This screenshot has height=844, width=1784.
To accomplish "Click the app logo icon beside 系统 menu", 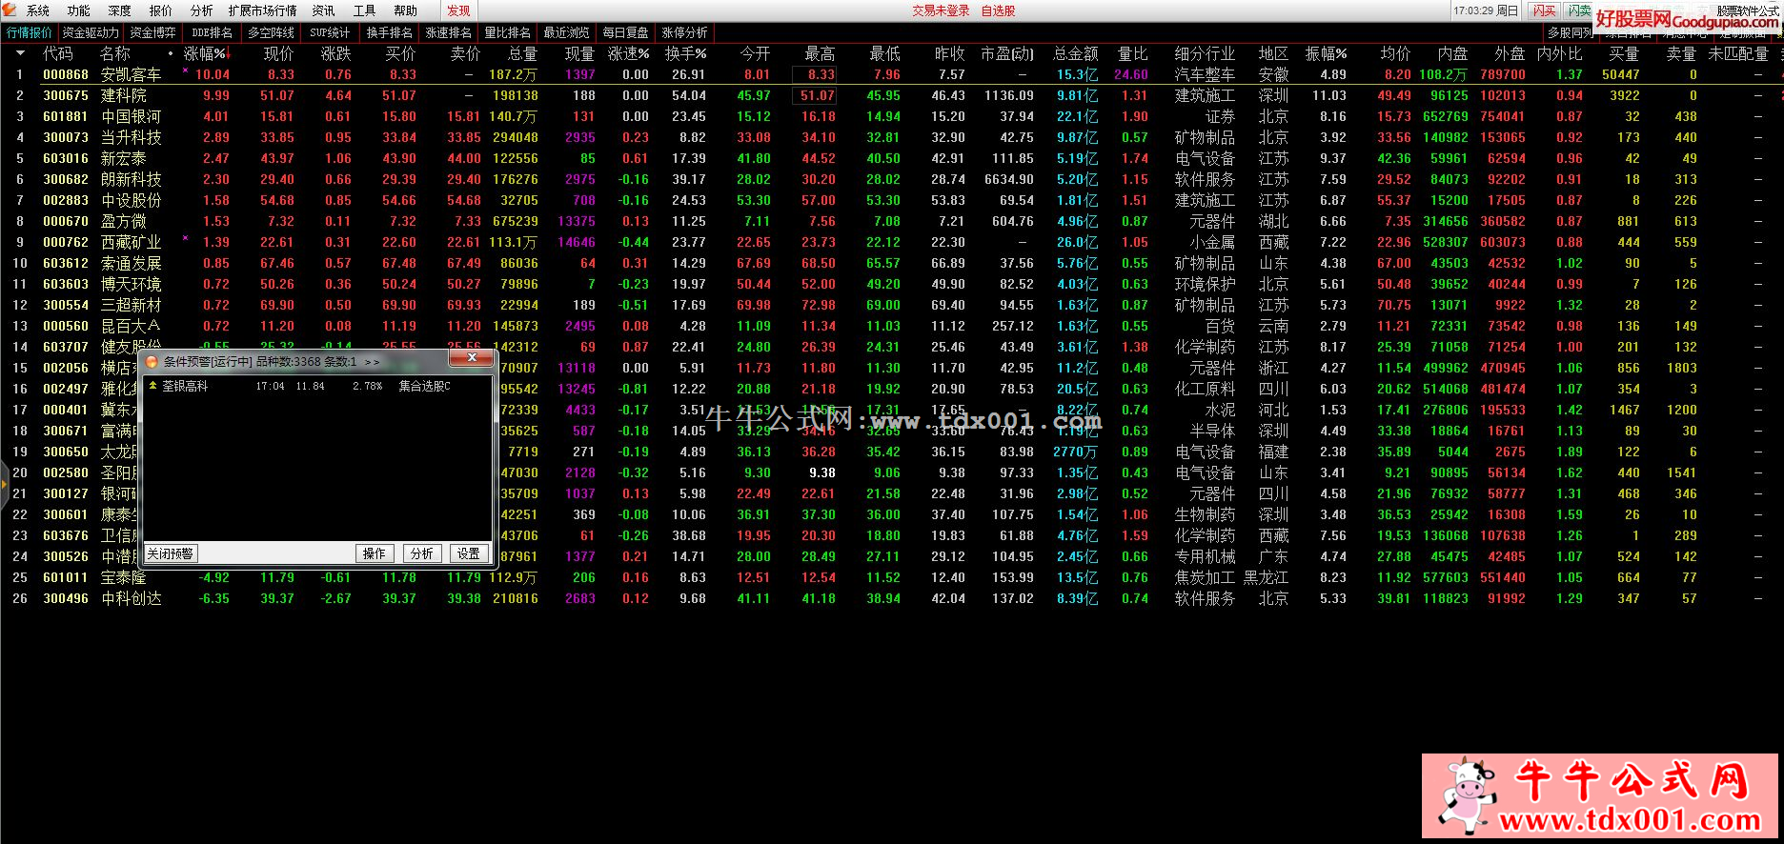I will tap(10, 10).
